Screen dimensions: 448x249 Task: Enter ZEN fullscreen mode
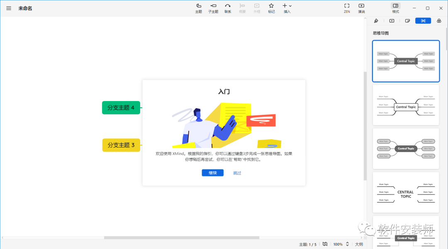[347, 8]
